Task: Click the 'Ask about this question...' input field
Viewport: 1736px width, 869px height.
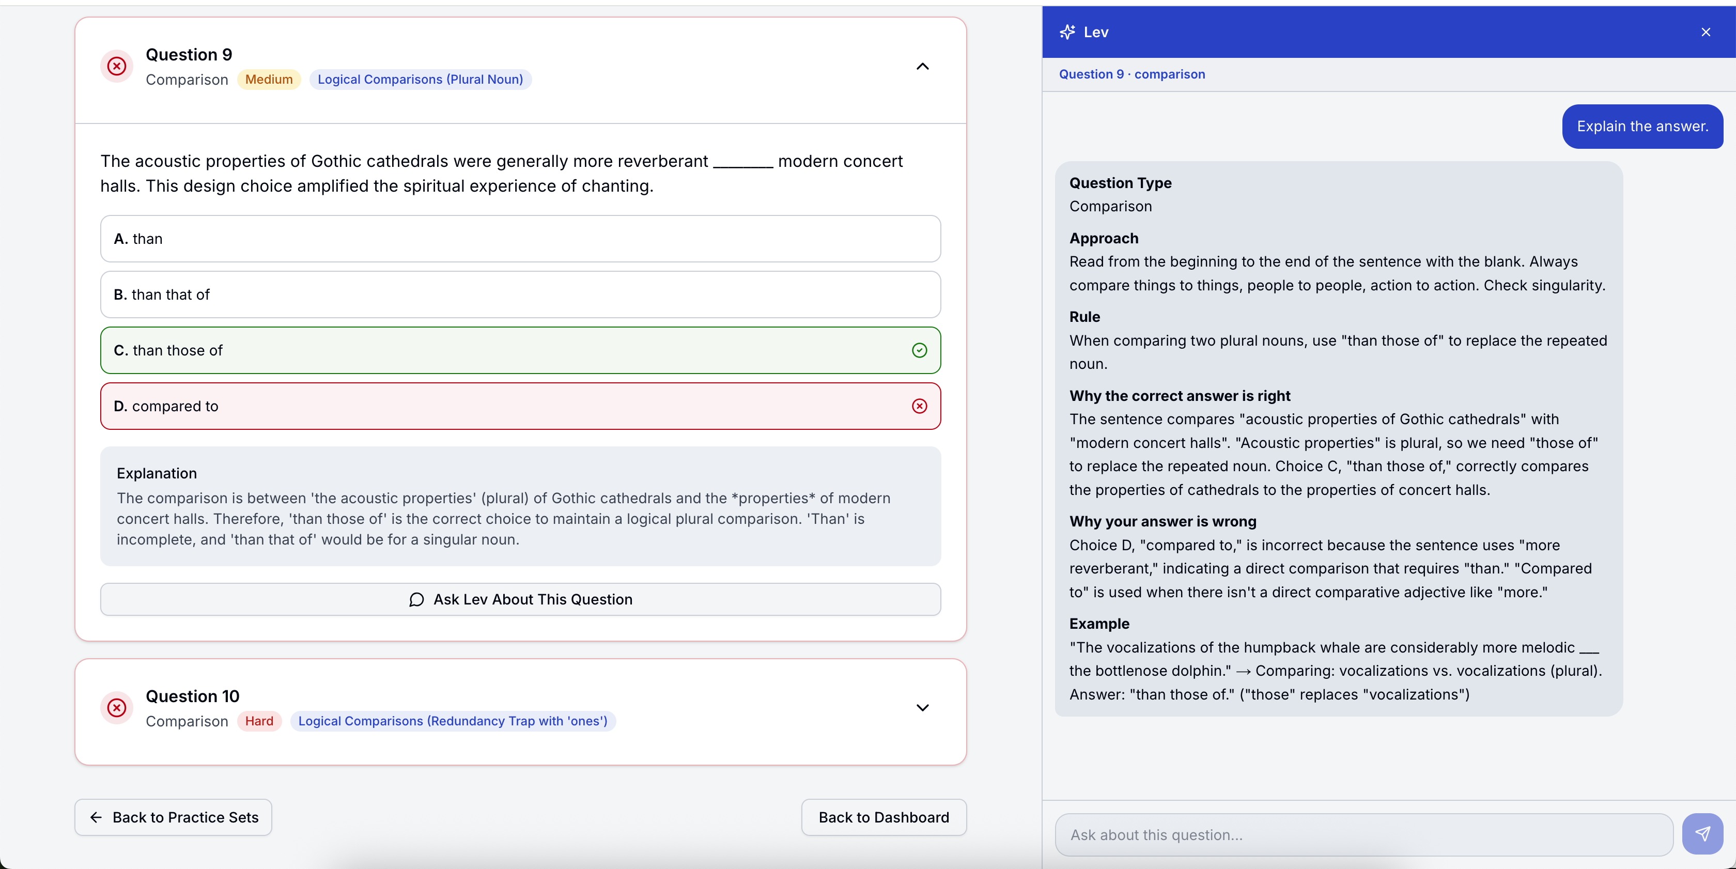Action: pyautogui.click(x=1361, y=835)
